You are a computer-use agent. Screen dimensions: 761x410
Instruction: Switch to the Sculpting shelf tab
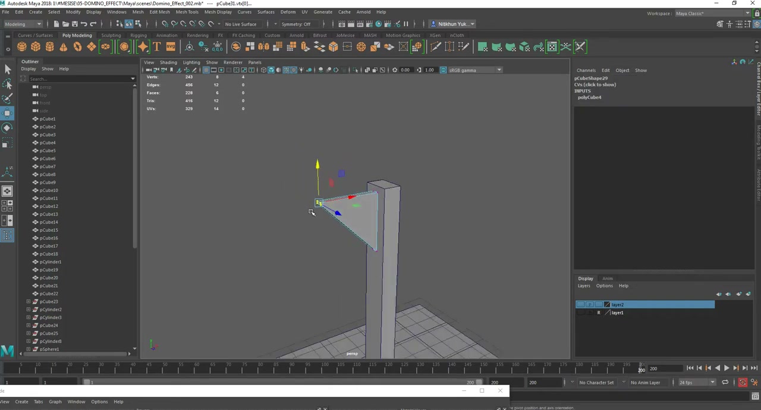(x=111, y=36)
